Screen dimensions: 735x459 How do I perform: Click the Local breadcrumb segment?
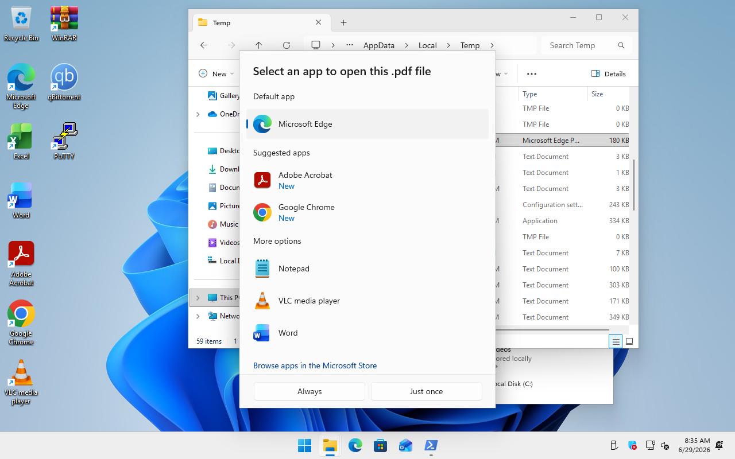click(x=428, y=45)
